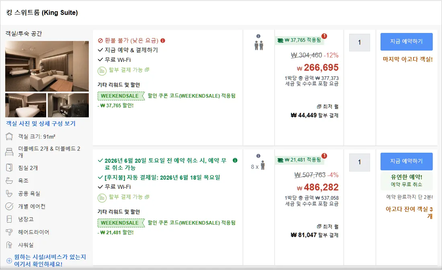Click 할부 결제 가능 link in first rate row
Image resolution: width=442 pixels, height=270 pixels.
point(129,70)
